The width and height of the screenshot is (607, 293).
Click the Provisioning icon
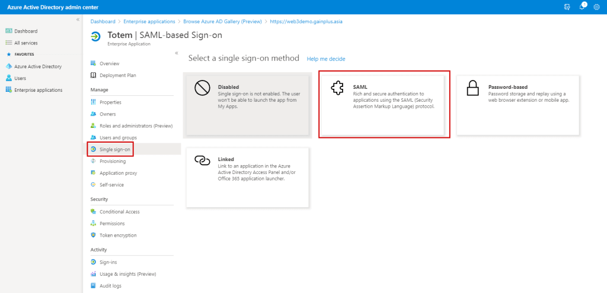93,161
